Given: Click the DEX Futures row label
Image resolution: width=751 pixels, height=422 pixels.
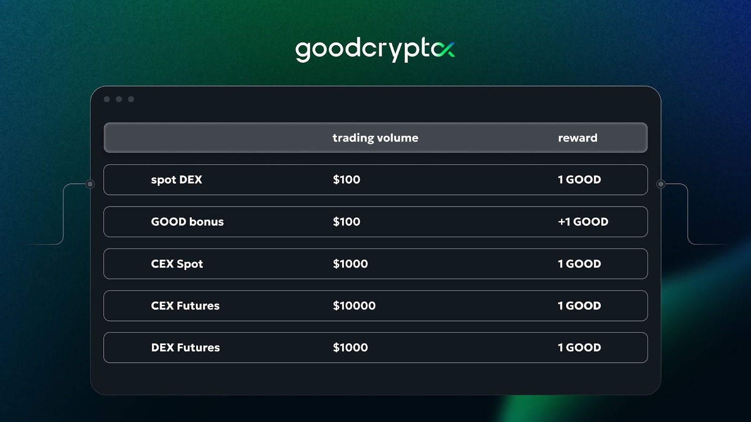Looking at the screenshot, I should point(185,347).
